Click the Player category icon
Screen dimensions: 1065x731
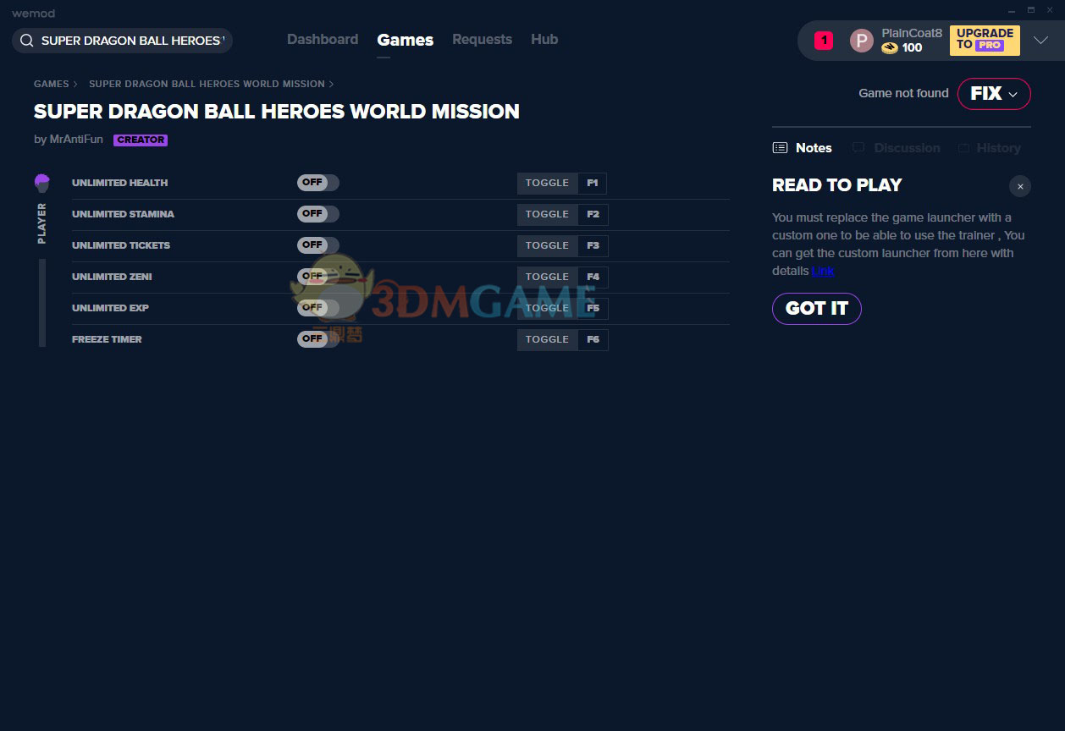(x=42, y=183)
